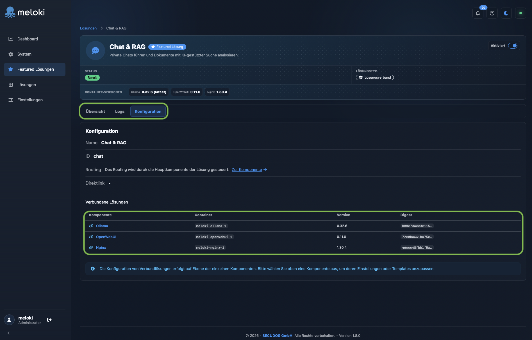
Task: Click the System gear icon
Action: point(11,54)
